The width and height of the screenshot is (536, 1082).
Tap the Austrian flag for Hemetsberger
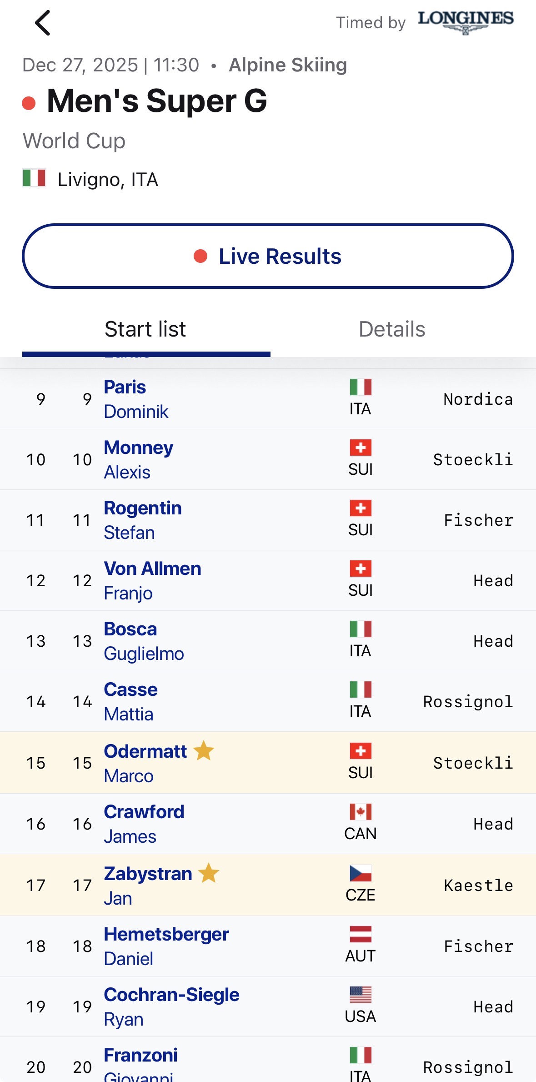361,934
